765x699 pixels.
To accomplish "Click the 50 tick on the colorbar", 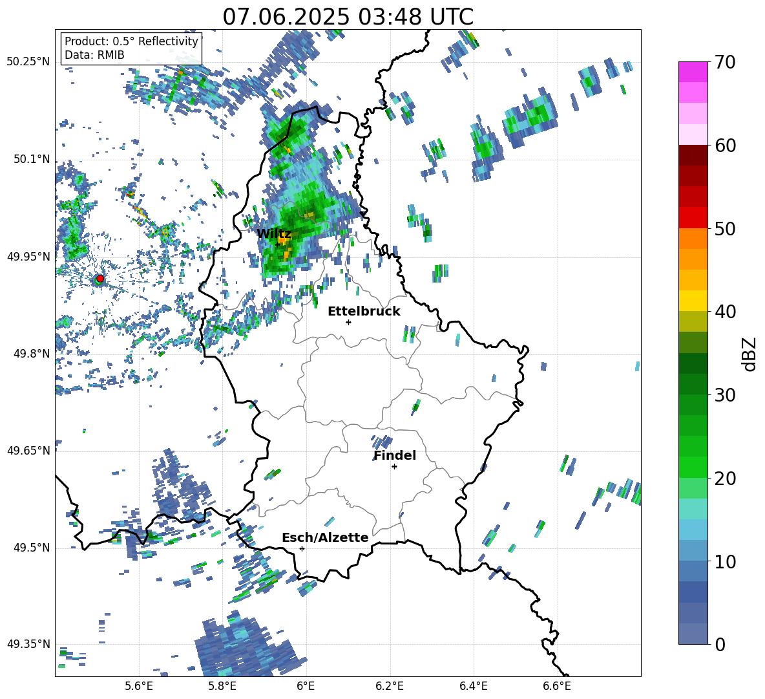I will tap(724, 228).
